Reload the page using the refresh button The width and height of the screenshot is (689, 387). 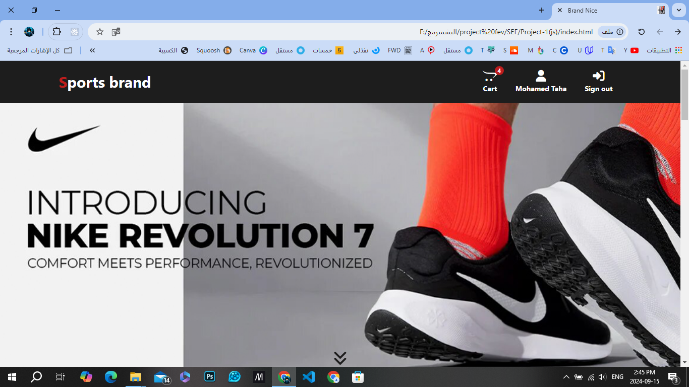pos(642,32)
